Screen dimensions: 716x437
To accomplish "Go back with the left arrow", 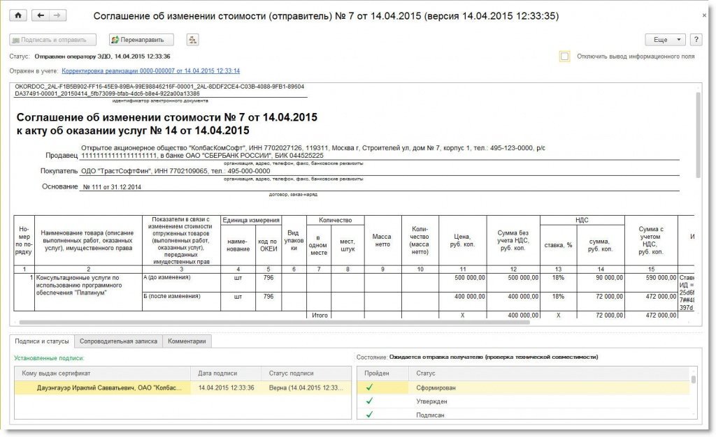I will tap(42, 15).
